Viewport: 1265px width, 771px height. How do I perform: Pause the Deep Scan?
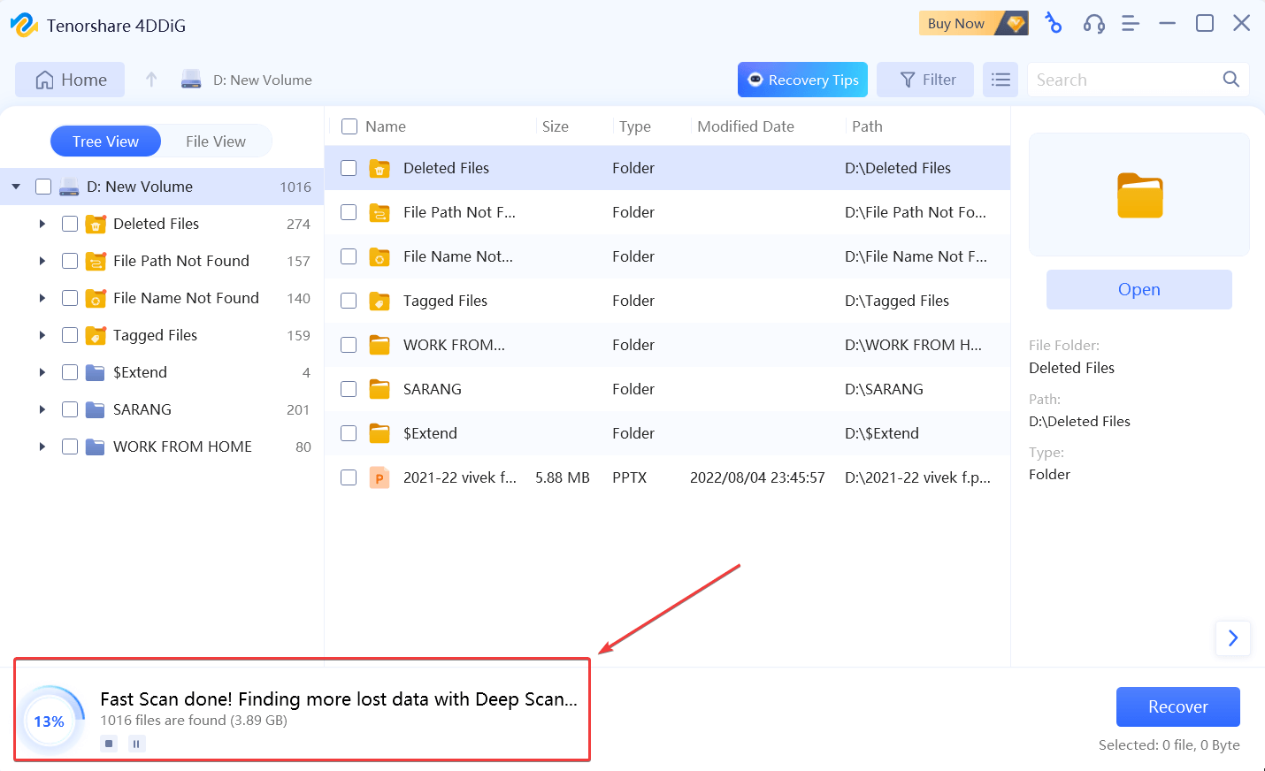click(x=136, y=744)
